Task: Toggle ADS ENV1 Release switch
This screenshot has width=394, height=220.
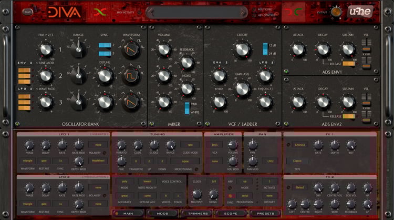Action: pyautogui.click(x=349, y=64)
